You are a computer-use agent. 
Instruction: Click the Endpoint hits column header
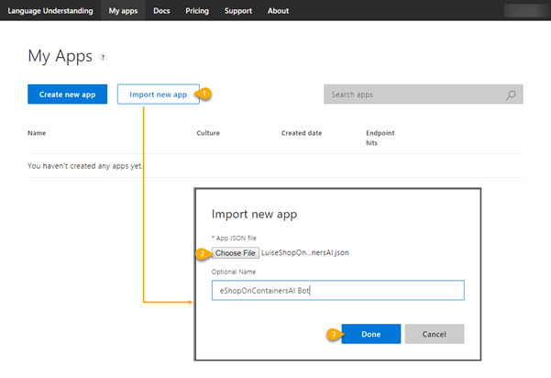380,138
